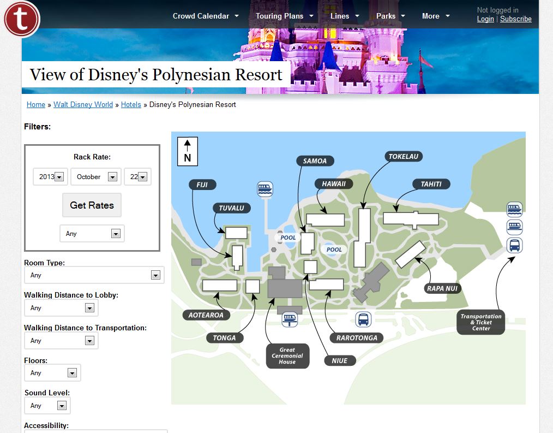
Task: Click the Login link
Action: coord(485,19)
